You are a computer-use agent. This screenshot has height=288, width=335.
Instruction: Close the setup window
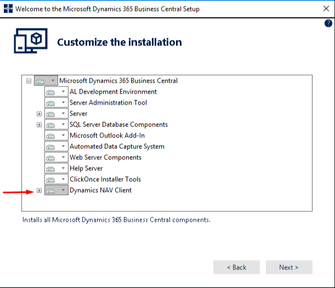pyautogui.click(x=326, y=9)
